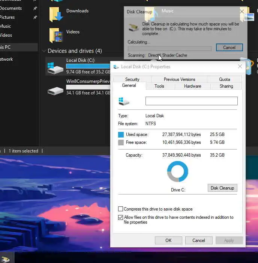Unpin Pictures from Quick access
The width and height of the screenshot is (258, 263).
coord(35,17)
